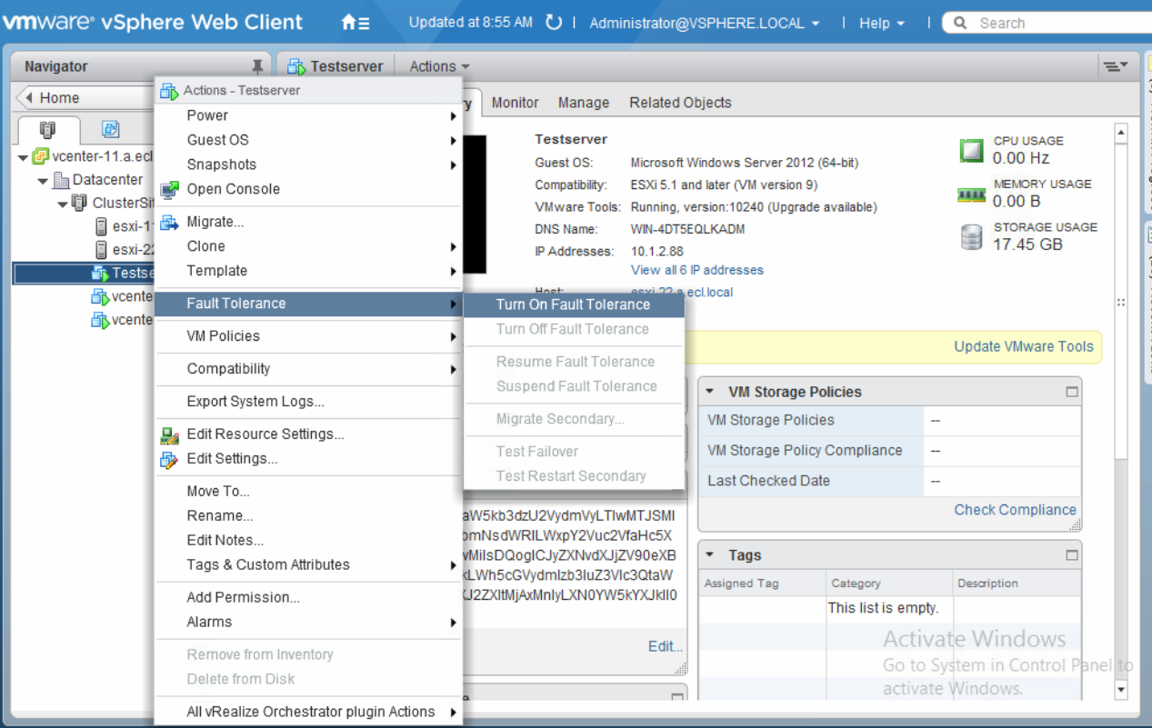Image resolution: width=1152 pixels, height=728 pixels.
Task: Open the Alarms submenu
Action: click(x=309, y=623)
